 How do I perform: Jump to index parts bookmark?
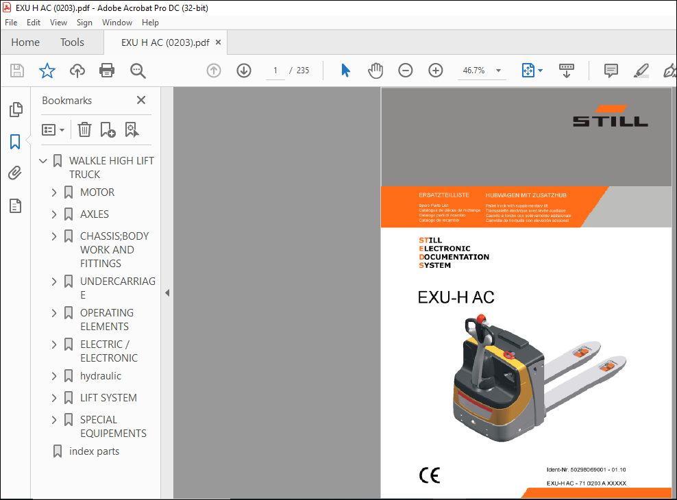[94, 451]
